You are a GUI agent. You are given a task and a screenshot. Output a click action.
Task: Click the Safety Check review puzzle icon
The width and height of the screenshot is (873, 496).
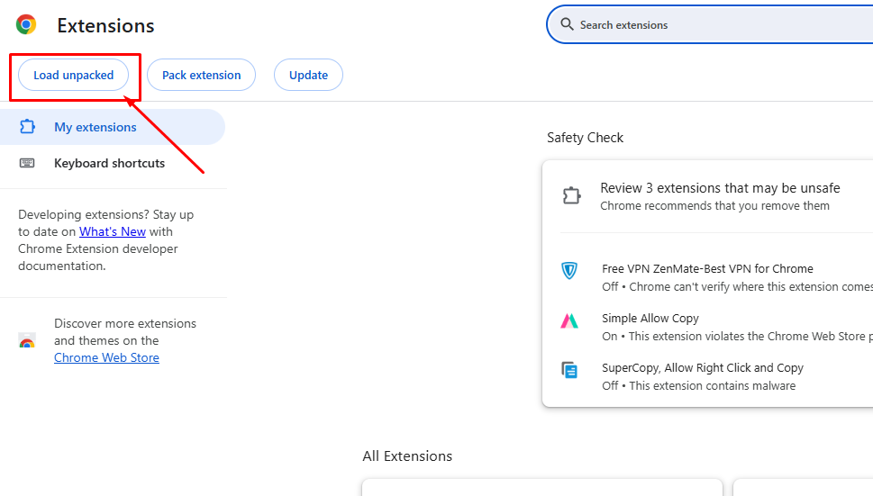tap(571, 196)
